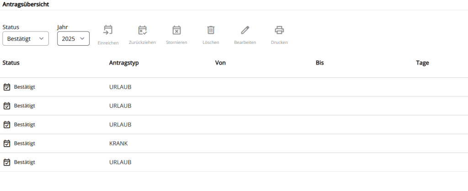The width and height of the screenshot is (468, 191).
Task: Click the Von column header
Action: point(220,63)
